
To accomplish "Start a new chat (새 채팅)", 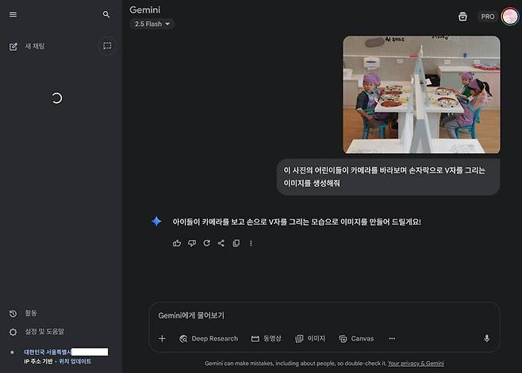I will tap(35, 46).
